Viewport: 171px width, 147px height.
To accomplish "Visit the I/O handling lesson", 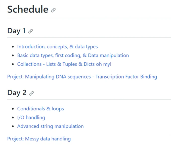I will (x=31, y=117).
